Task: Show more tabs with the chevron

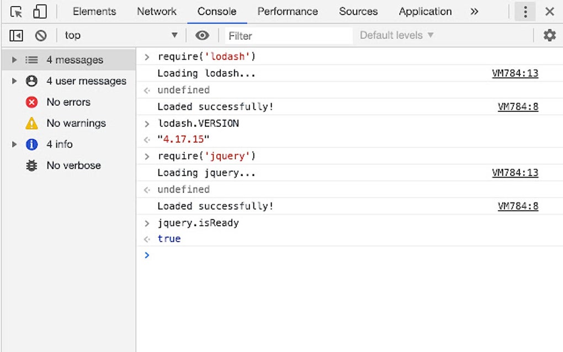Action: [474, 12]
